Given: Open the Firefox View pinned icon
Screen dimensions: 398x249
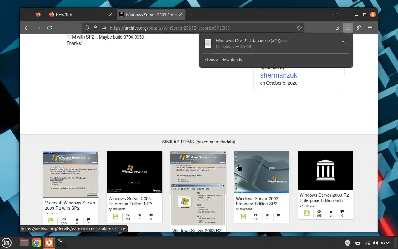Looking at the screenshot, I should pos(38,15).
